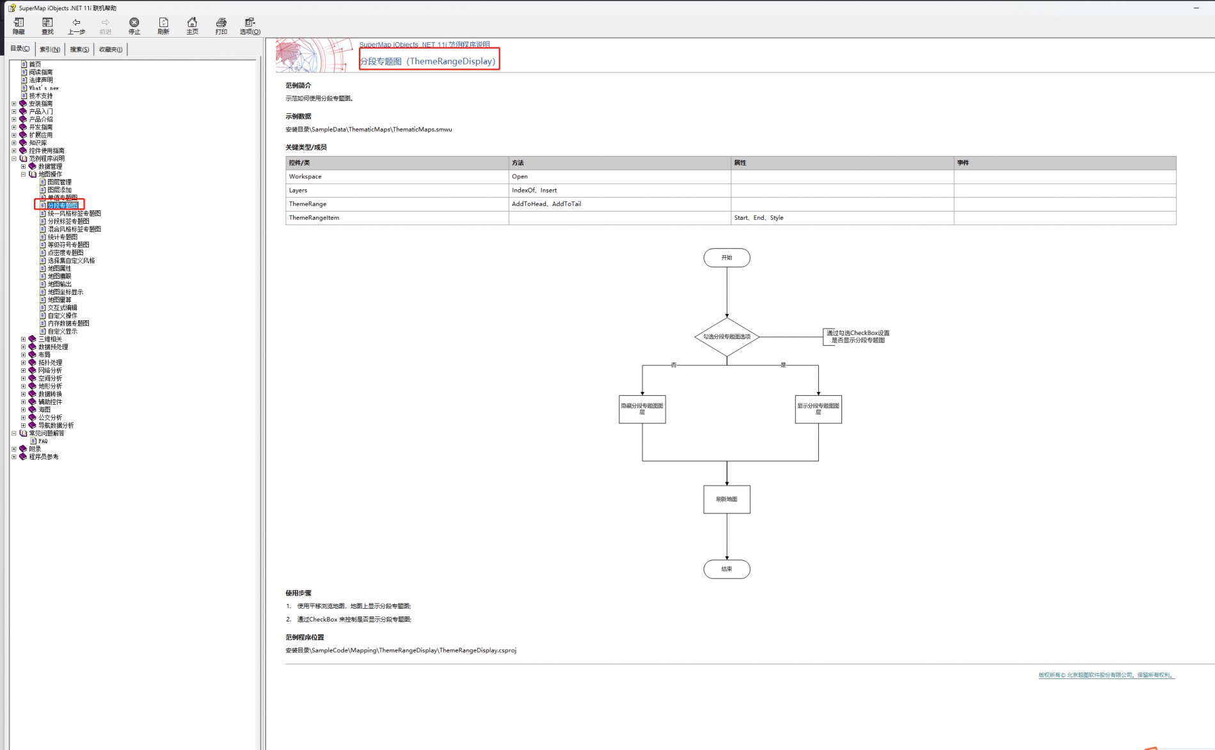This screenshot has height=750, width=1215.
Task: Select the 点密度专题图 topic
Action: click(65, 253)
